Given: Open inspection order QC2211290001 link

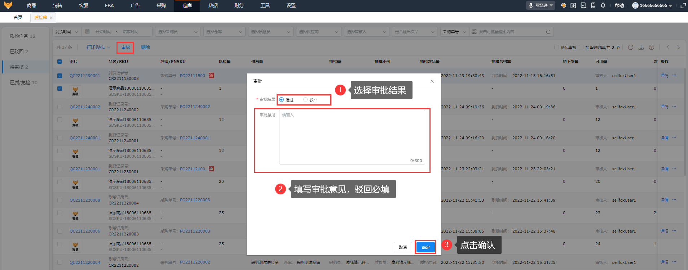Looking at the screenshot, I should [x=85, y=76].
